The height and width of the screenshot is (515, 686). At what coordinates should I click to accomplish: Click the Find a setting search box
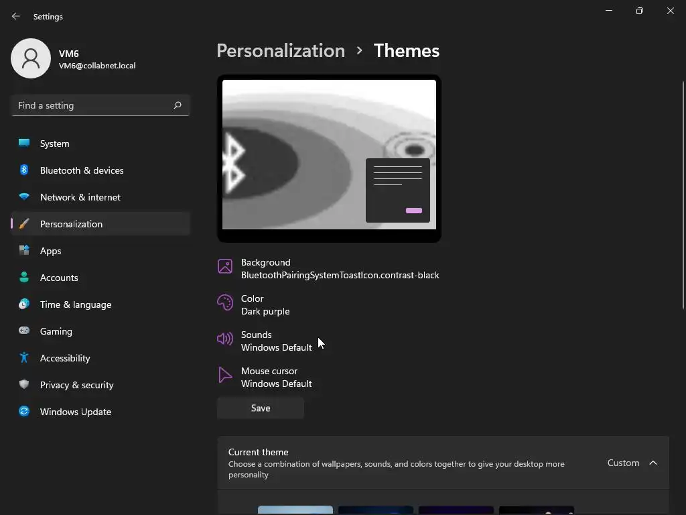pos(92,105)
